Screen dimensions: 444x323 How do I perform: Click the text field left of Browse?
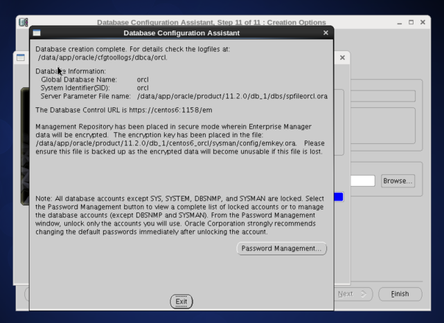[x=354, y=181]
